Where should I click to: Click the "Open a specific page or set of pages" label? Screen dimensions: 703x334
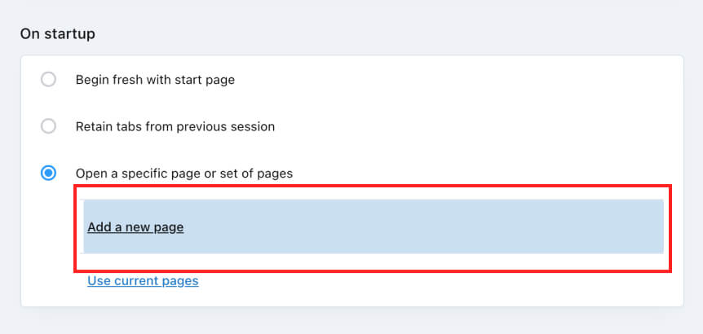pos(183,173)
